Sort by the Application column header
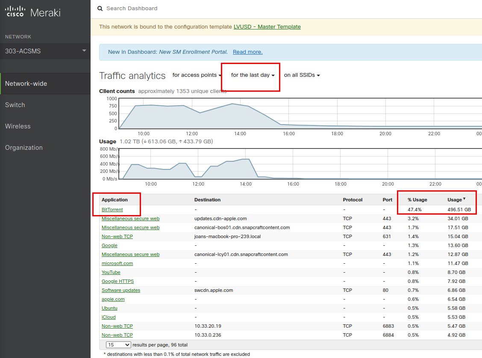482x358 pixels. click(x=115, y=200)
